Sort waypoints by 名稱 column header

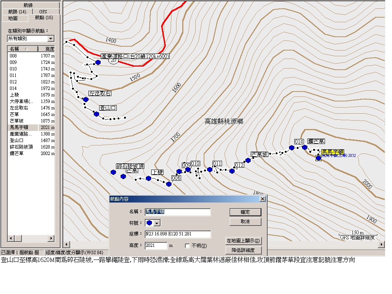tap(23, 49)
